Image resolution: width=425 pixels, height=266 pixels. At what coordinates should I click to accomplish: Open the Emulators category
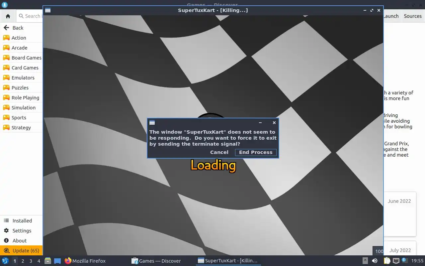coord(21,78)
